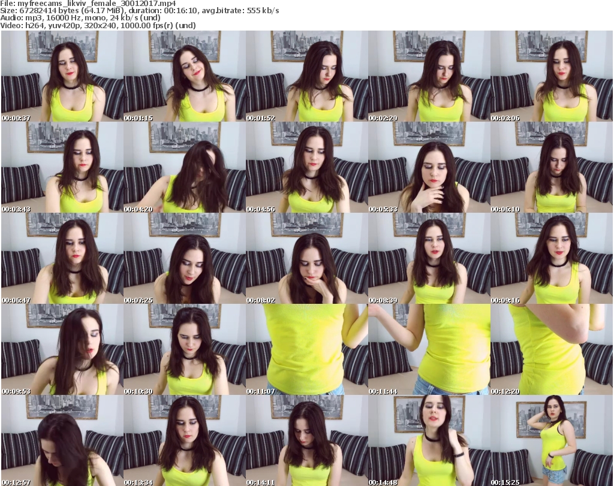View the frame at timestamp 00:14:48
This screenshot has height=486, width=614.
tap(429, 440)
